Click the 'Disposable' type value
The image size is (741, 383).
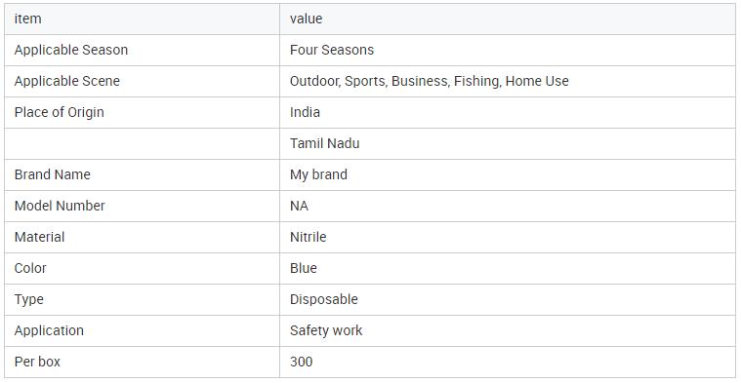click(x=324, y=299)
